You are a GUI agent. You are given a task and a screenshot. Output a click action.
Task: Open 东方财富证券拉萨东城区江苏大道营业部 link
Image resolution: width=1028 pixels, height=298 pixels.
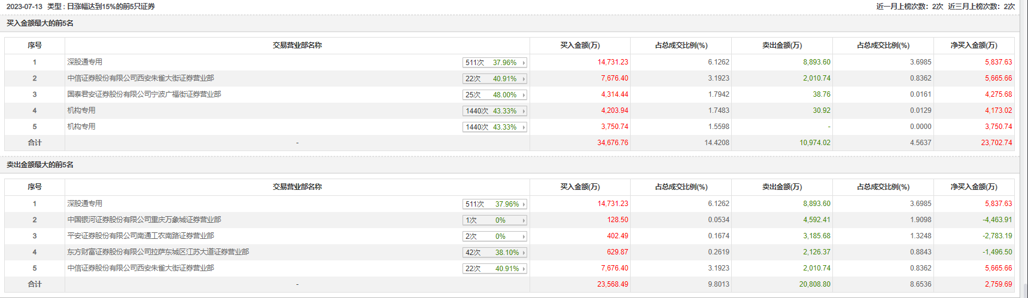point(157,252)
